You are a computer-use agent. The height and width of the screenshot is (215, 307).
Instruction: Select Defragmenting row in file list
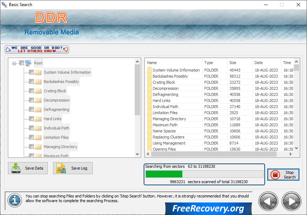220,94
